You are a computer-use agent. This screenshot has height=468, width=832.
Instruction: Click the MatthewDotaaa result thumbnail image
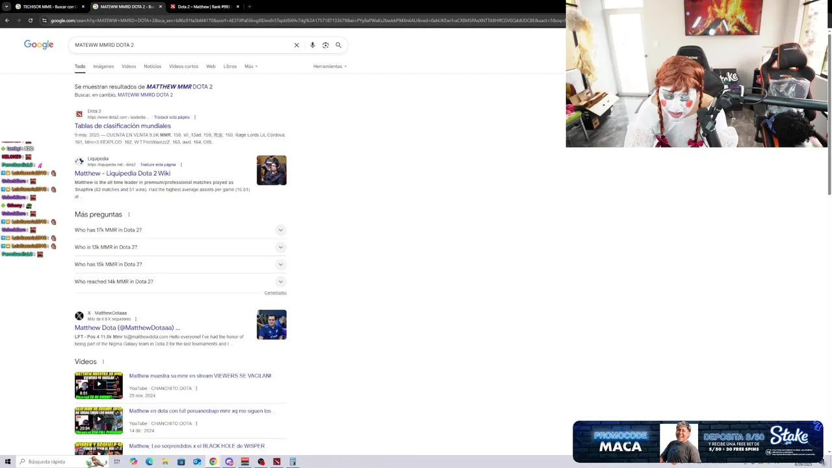pos(272,325)
